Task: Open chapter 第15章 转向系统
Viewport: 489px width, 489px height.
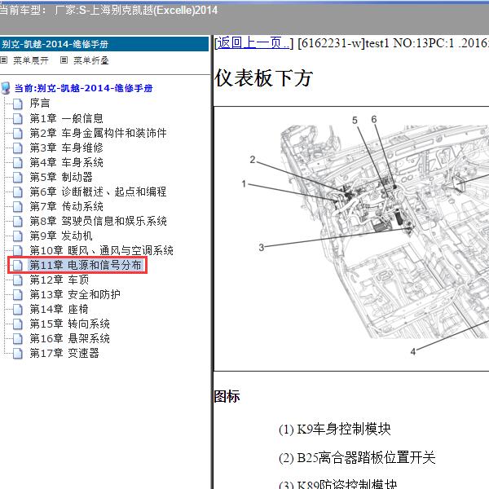Action: [70, 324]
